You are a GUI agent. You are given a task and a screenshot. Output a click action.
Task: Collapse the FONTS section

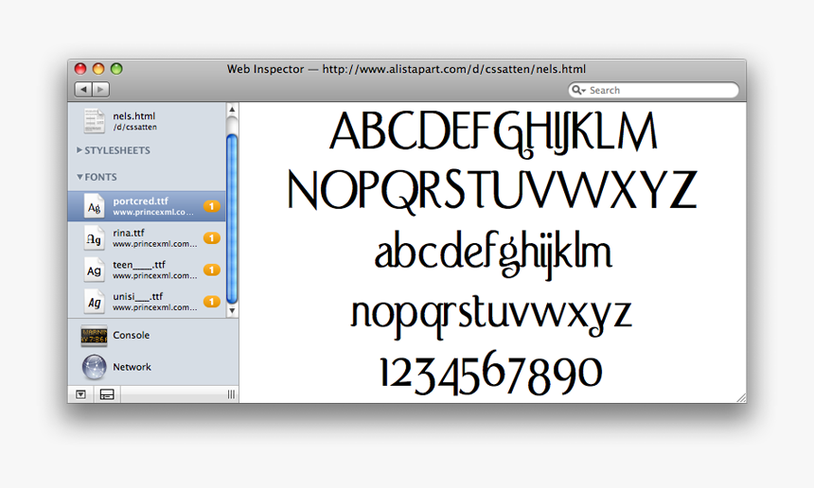[x=80, y=177]
